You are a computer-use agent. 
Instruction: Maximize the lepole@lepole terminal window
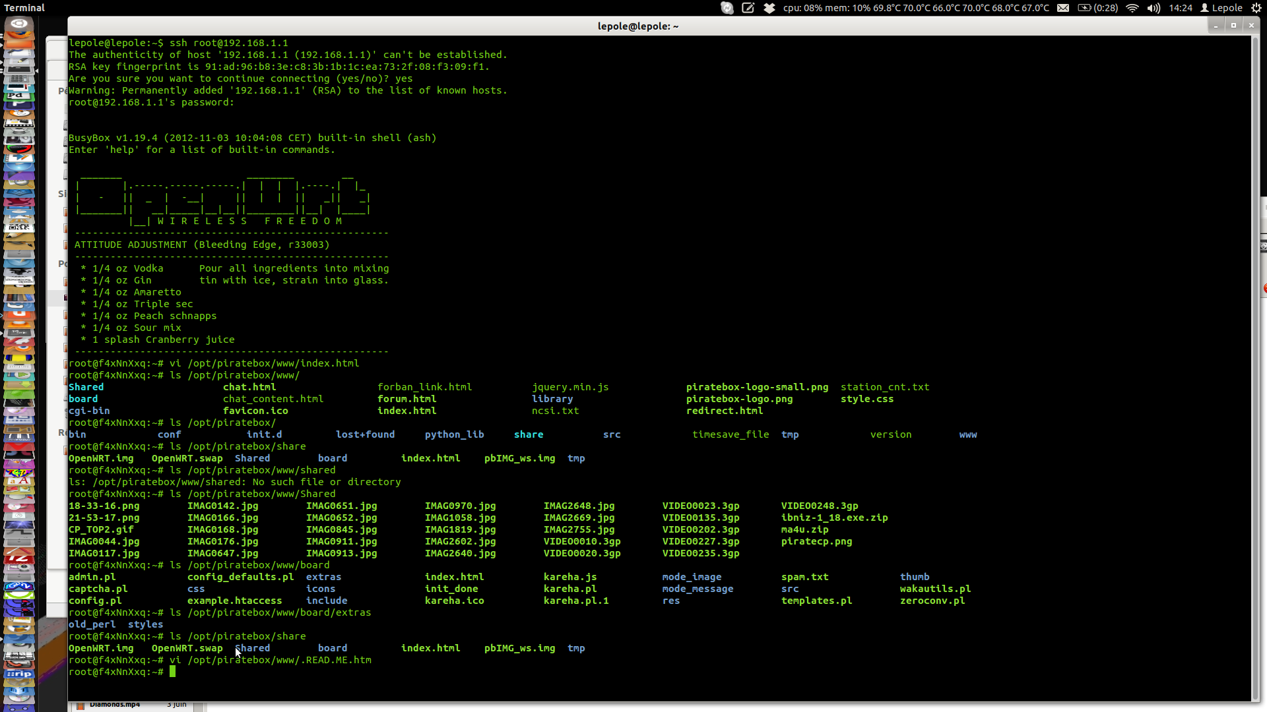1233,26
